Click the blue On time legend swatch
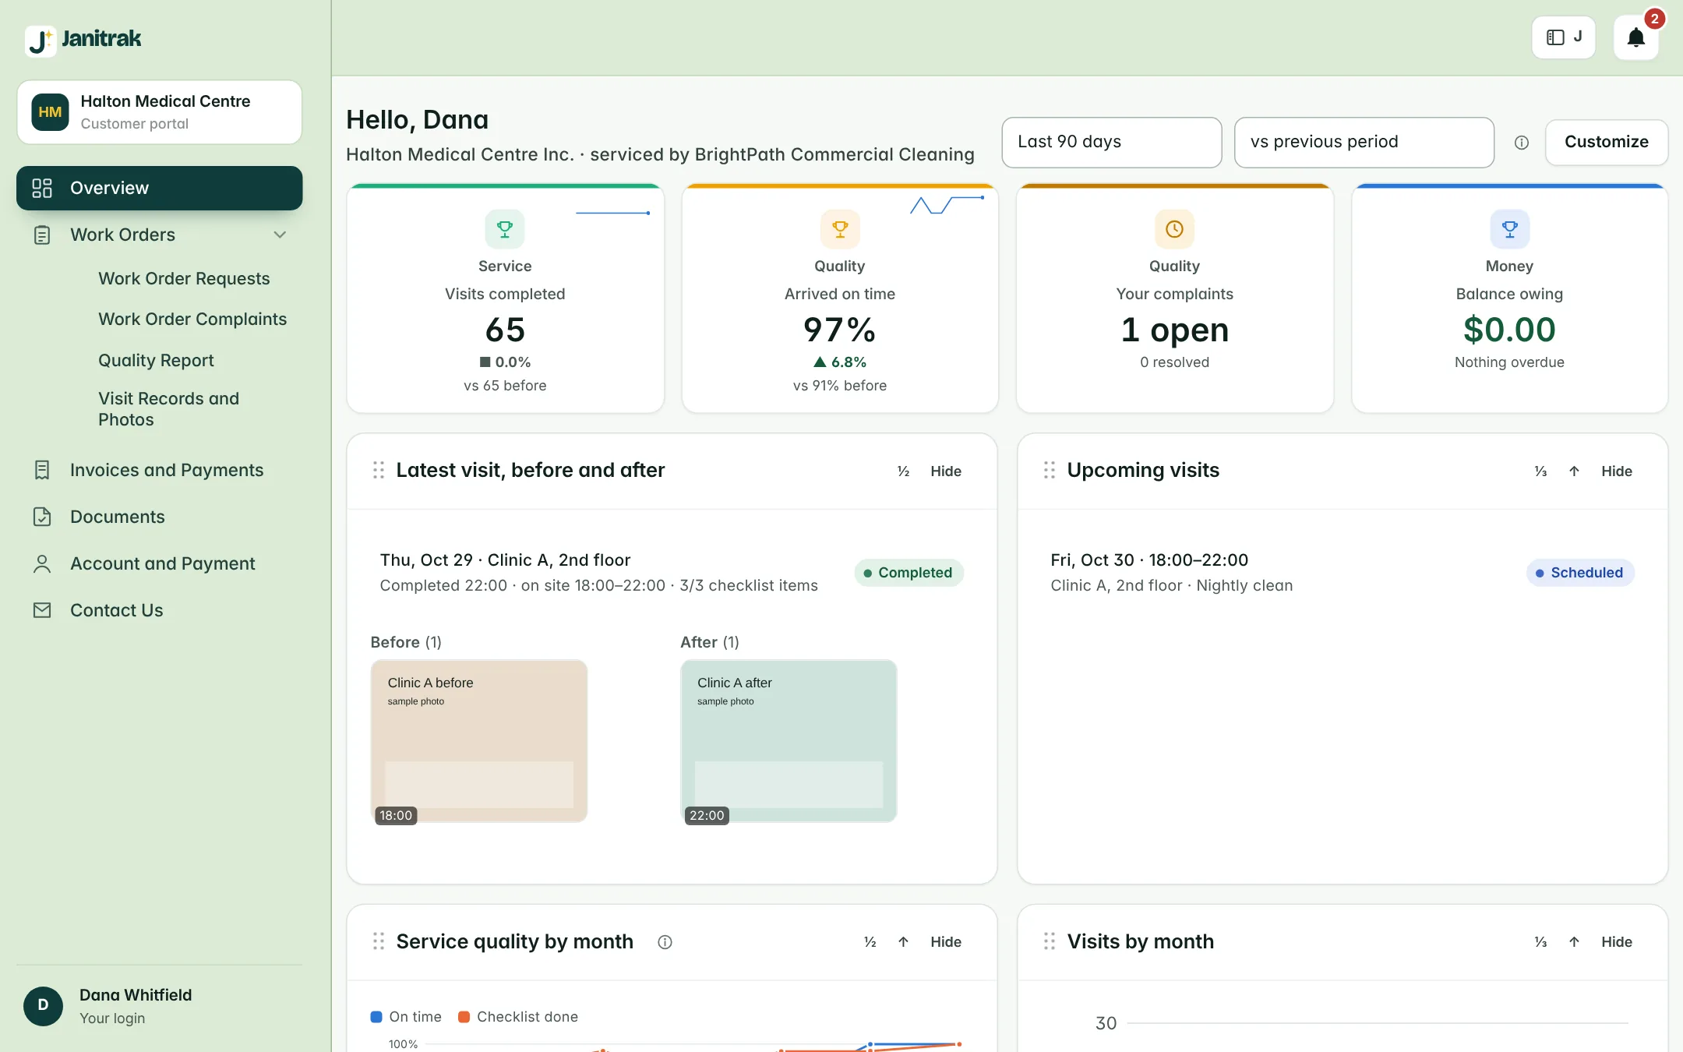The height and width of the screenshot is (1052, 1683). (x=376, y=1017)
